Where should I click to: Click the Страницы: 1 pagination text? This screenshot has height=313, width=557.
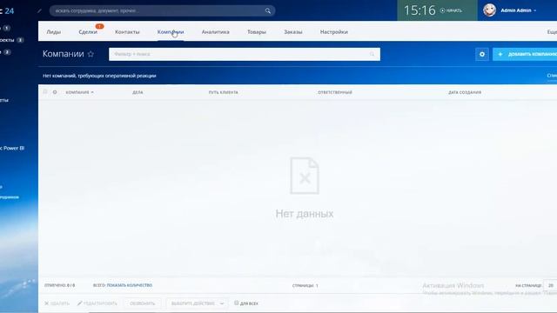click(x=305, y=285)
